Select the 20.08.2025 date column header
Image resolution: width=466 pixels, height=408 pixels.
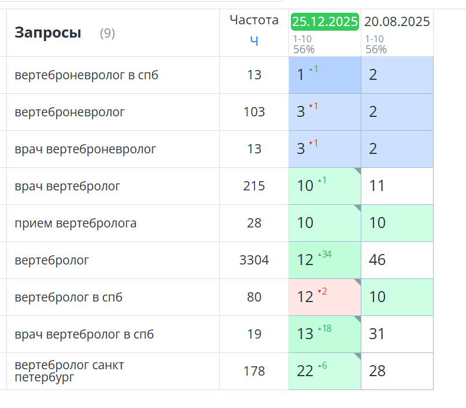click(x=397, y=22)
